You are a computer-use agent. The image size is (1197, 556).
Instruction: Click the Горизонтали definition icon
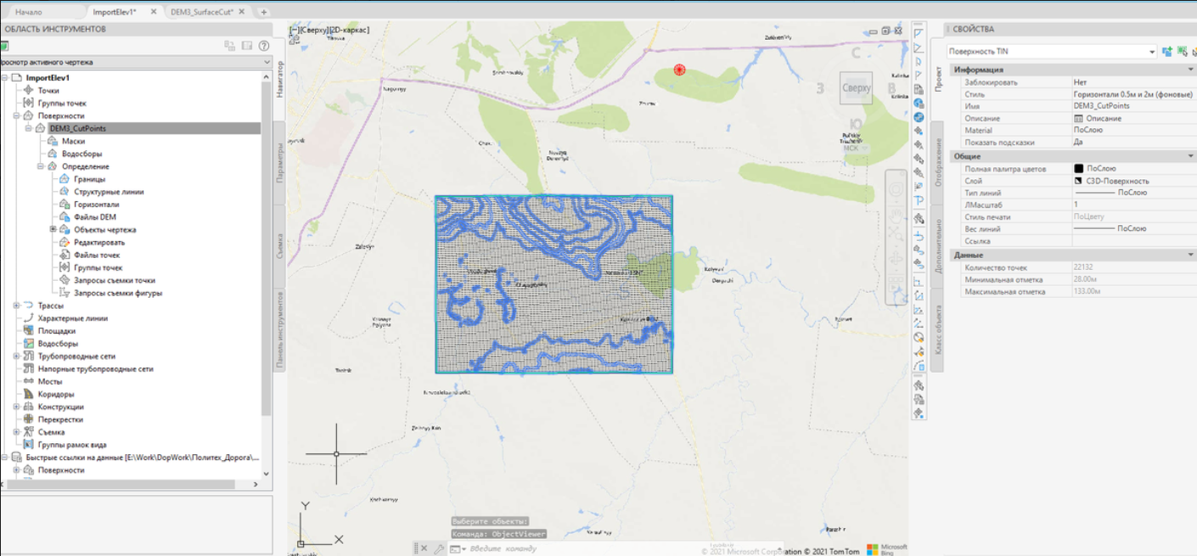[x=65, y=205]
